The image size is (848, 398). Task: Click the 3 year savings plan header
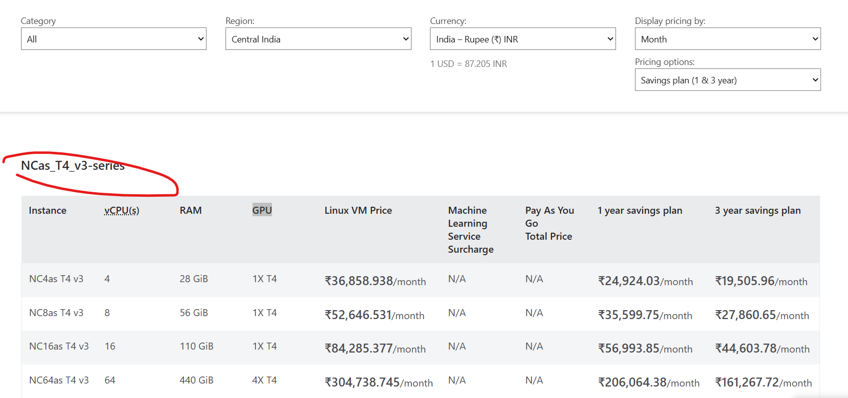click(757, 210)
